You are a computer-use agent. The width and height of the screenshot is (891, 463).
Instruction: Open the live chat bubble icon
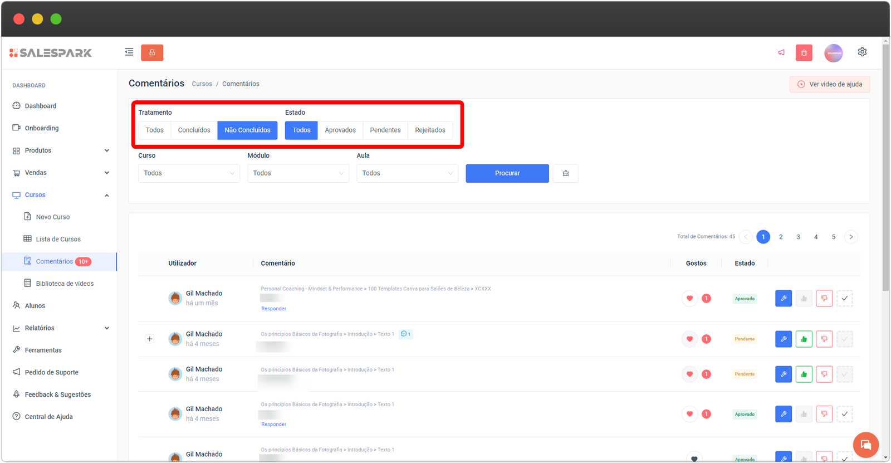pyautogui.click(x=865, y=445)
